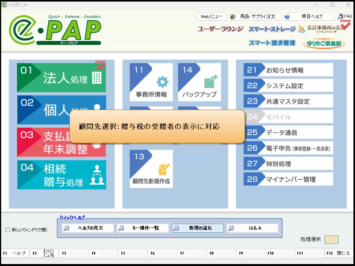Click F1 ヘルプ function key
This screenshot has height=266, width=355.
(15, 253)
